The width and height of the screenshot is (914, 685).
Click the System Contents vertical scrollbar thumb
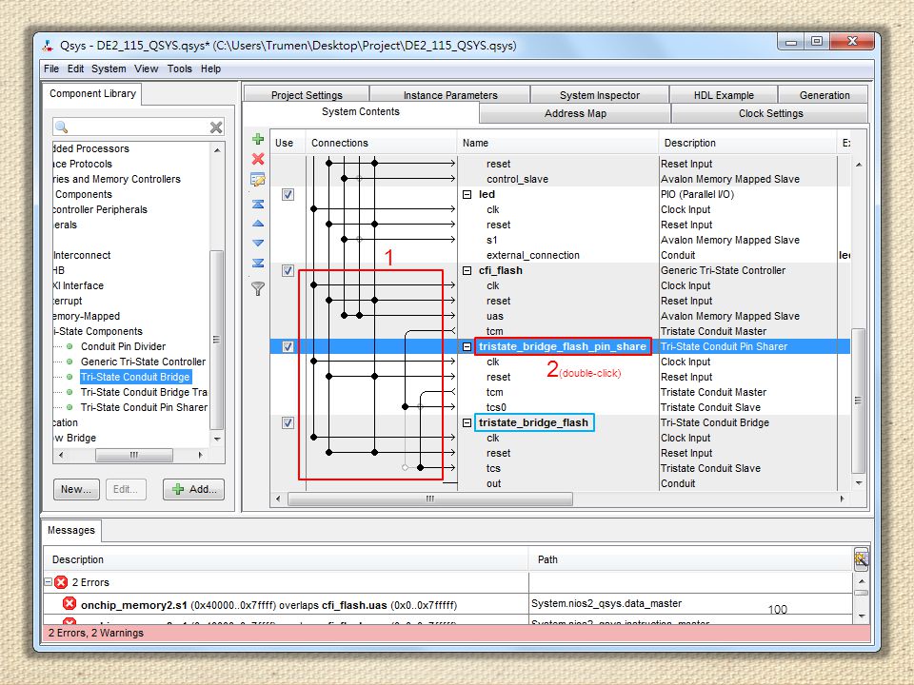[x=858, y=401]
